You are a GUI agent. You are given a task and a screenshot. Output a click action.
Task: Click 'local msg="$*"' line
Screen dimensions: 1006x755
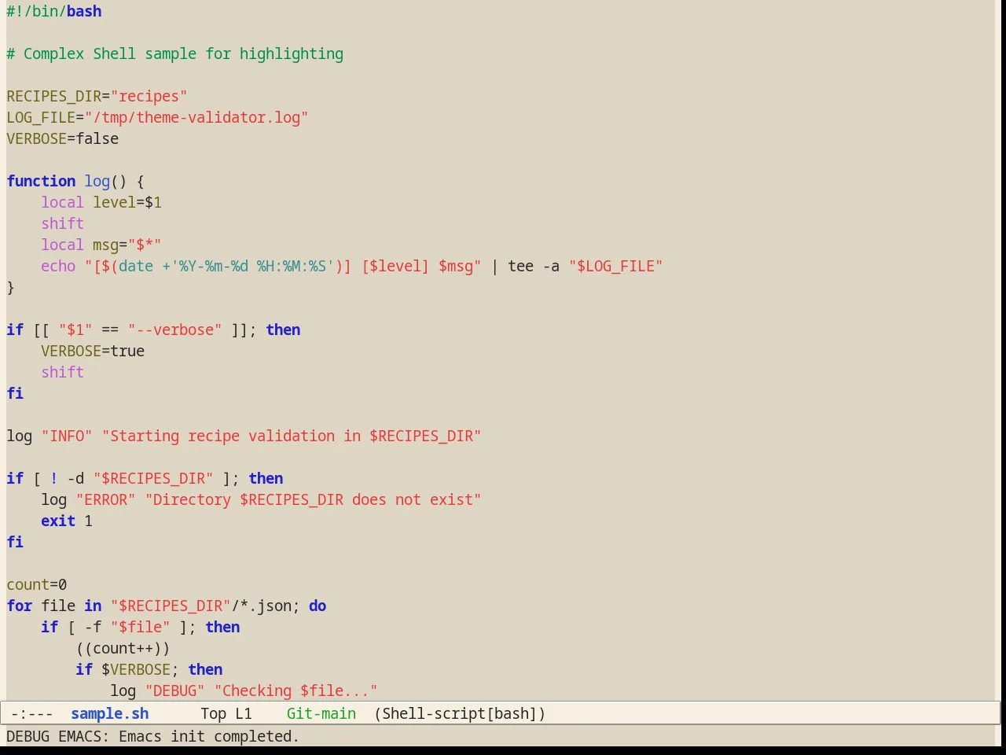101,245
